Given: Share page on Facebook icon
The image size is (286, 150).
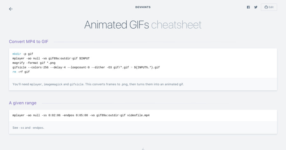Looking at the screenshot, I should point(248,7).
